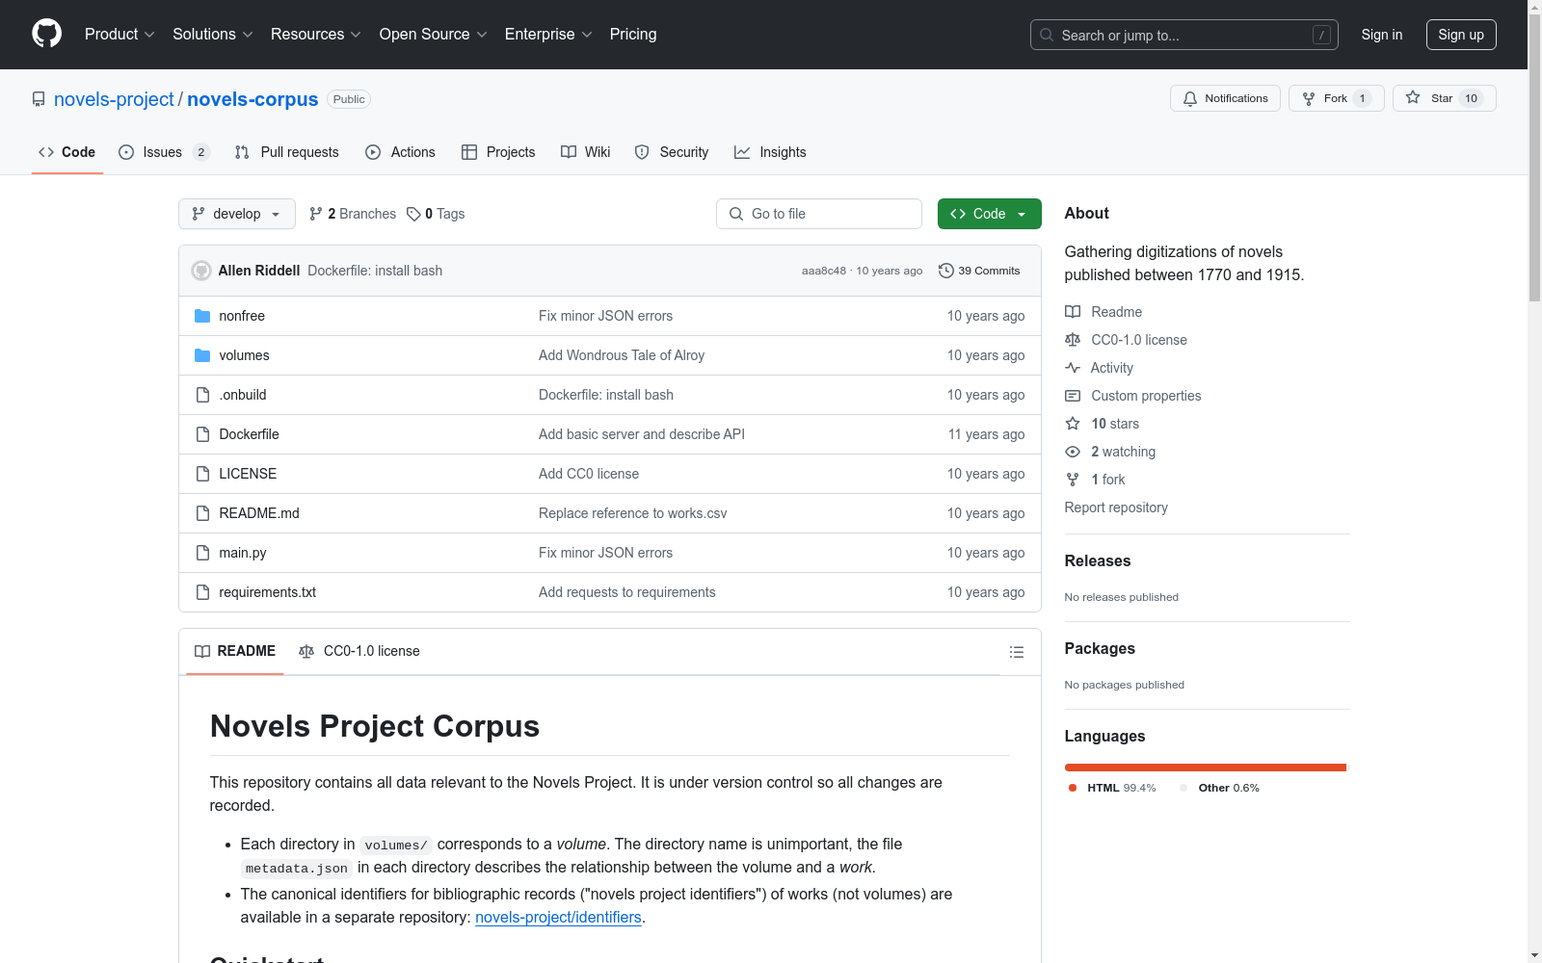Click the note icon beside Custom properties
Image resolution: width=1542 pixels, height=963 pixels.
point(1073,396)
